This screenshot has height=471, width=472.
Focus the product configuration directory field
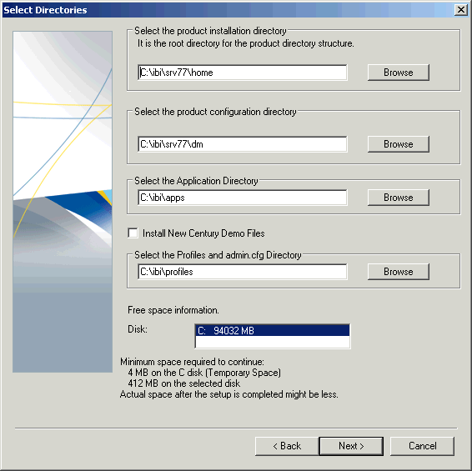(x=243, y=144)
